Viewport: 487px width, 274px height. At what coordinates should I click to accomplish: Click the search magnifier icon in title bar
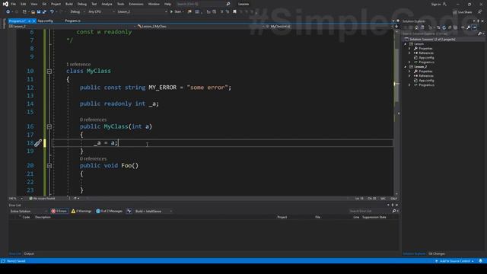[228, 4]
